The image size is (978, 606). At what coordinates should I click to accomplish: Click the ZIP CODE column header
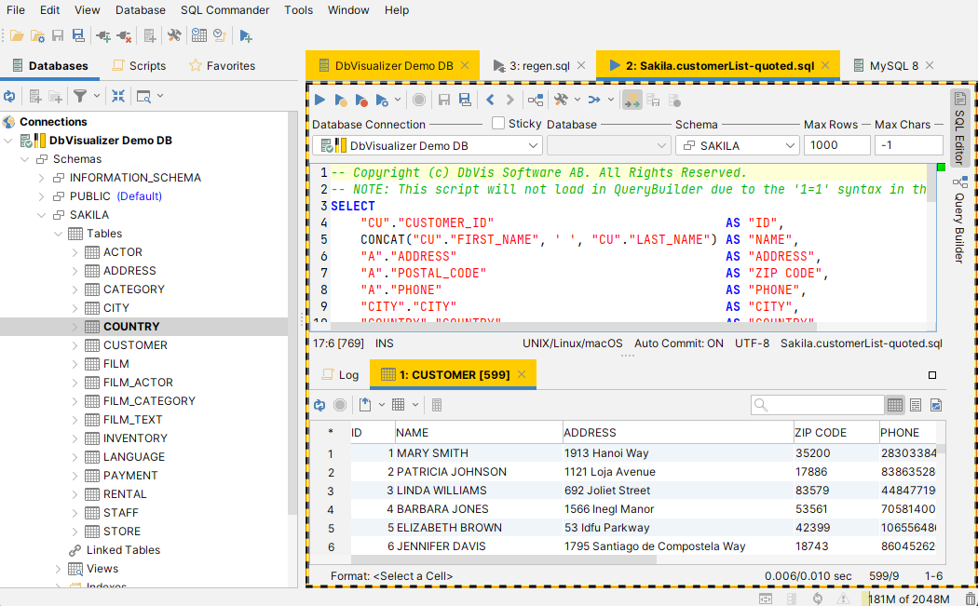[x=835, y=433]
